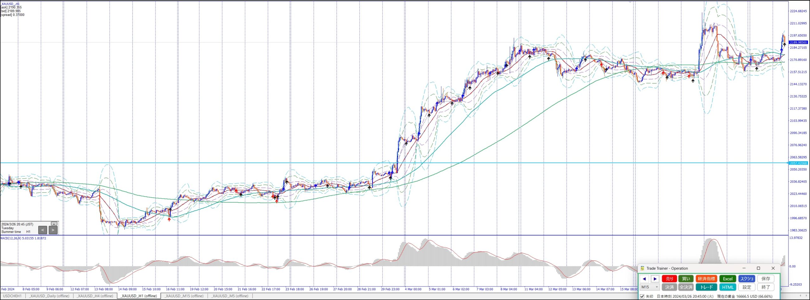Toggle the 矢印 checkbox
Screen dimensions: 810x300
pyautogui.click(x=642, y=297)
